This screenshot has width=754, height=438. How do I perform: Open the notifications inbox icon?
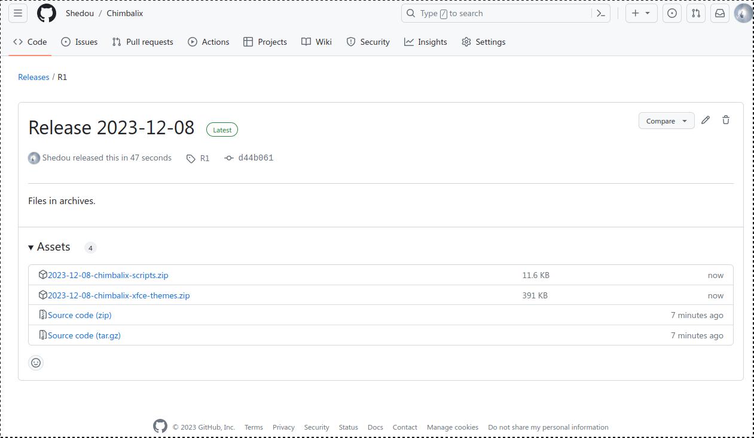pyautogui.click(x=720, y=13)
